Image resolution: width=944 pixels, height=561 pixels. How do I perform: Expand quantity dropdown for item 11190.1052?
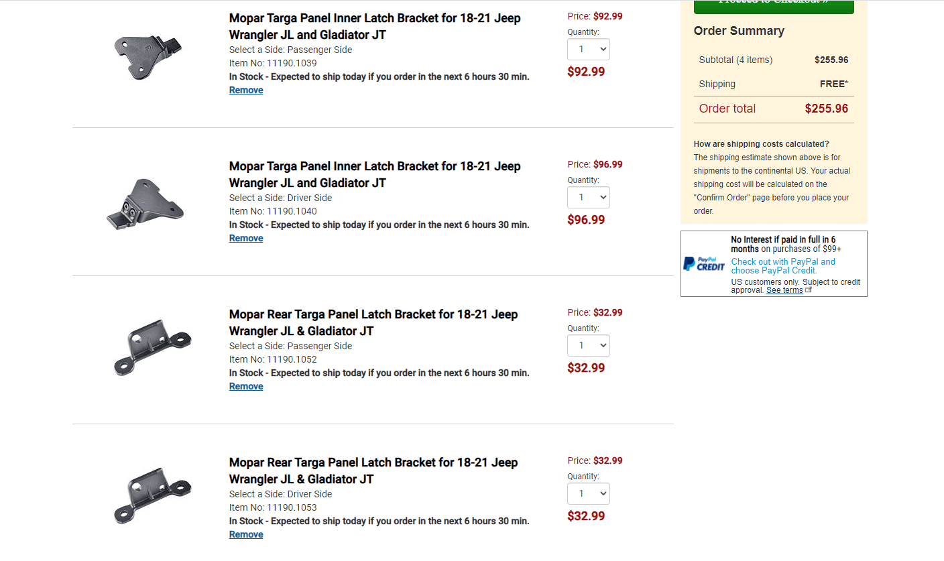click(589, 346)
